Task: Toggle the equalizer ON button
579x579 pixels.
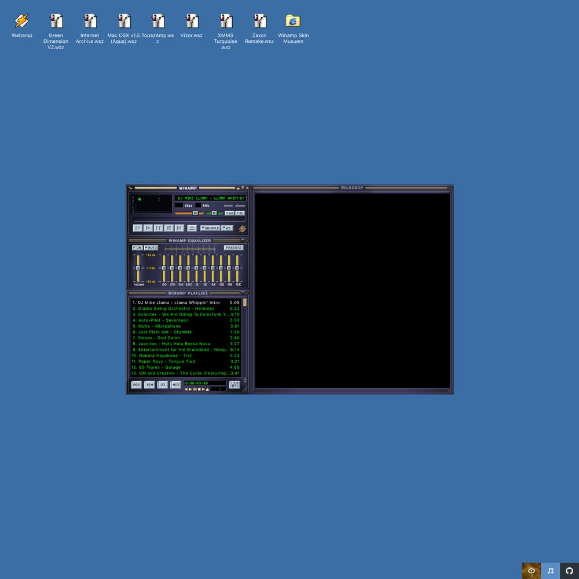Action: pos(137,247)
